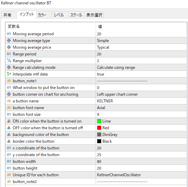Click the Lime color swatch
188x187 pixels.
(99, 121)
